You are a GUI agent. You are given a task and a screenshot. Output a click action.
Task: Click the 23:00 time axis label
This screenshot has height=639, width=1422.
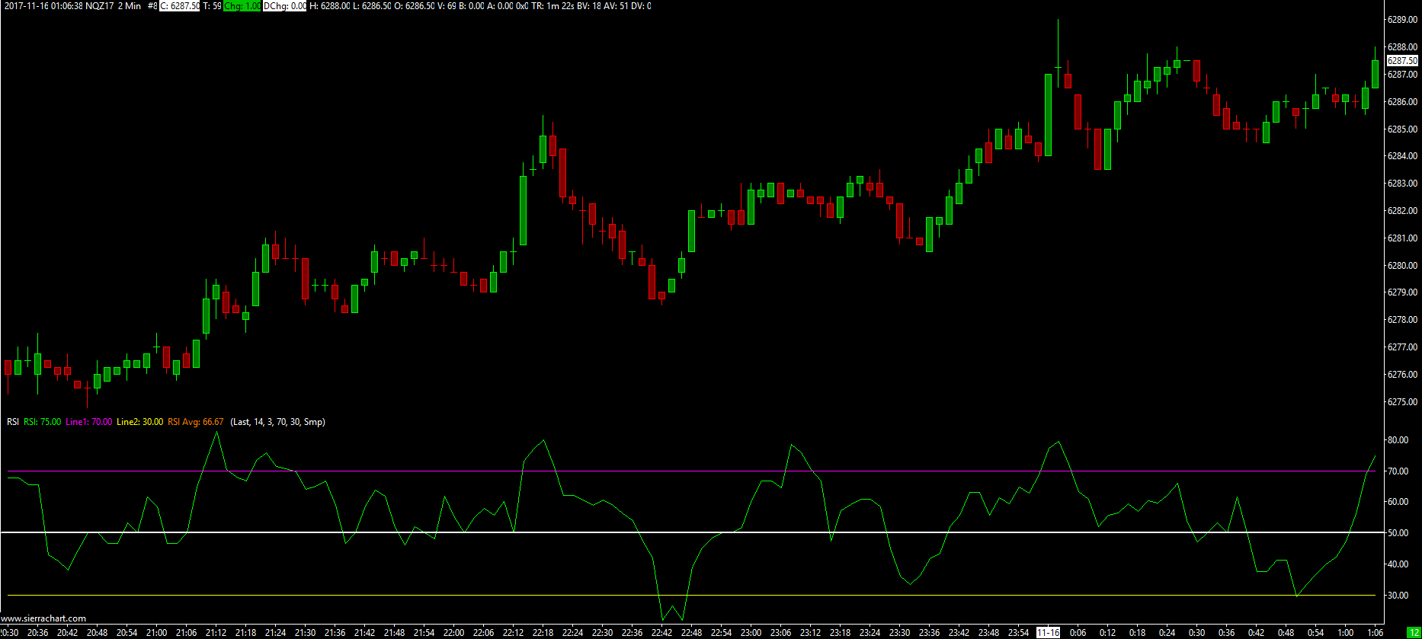(751, 633)
